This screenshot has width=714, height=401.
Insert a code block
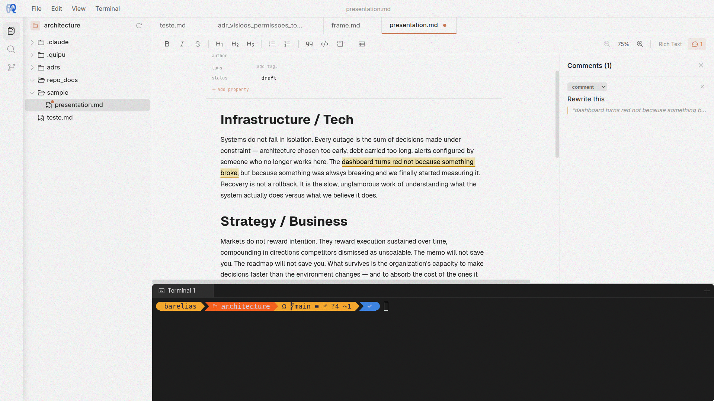(340, 44)
